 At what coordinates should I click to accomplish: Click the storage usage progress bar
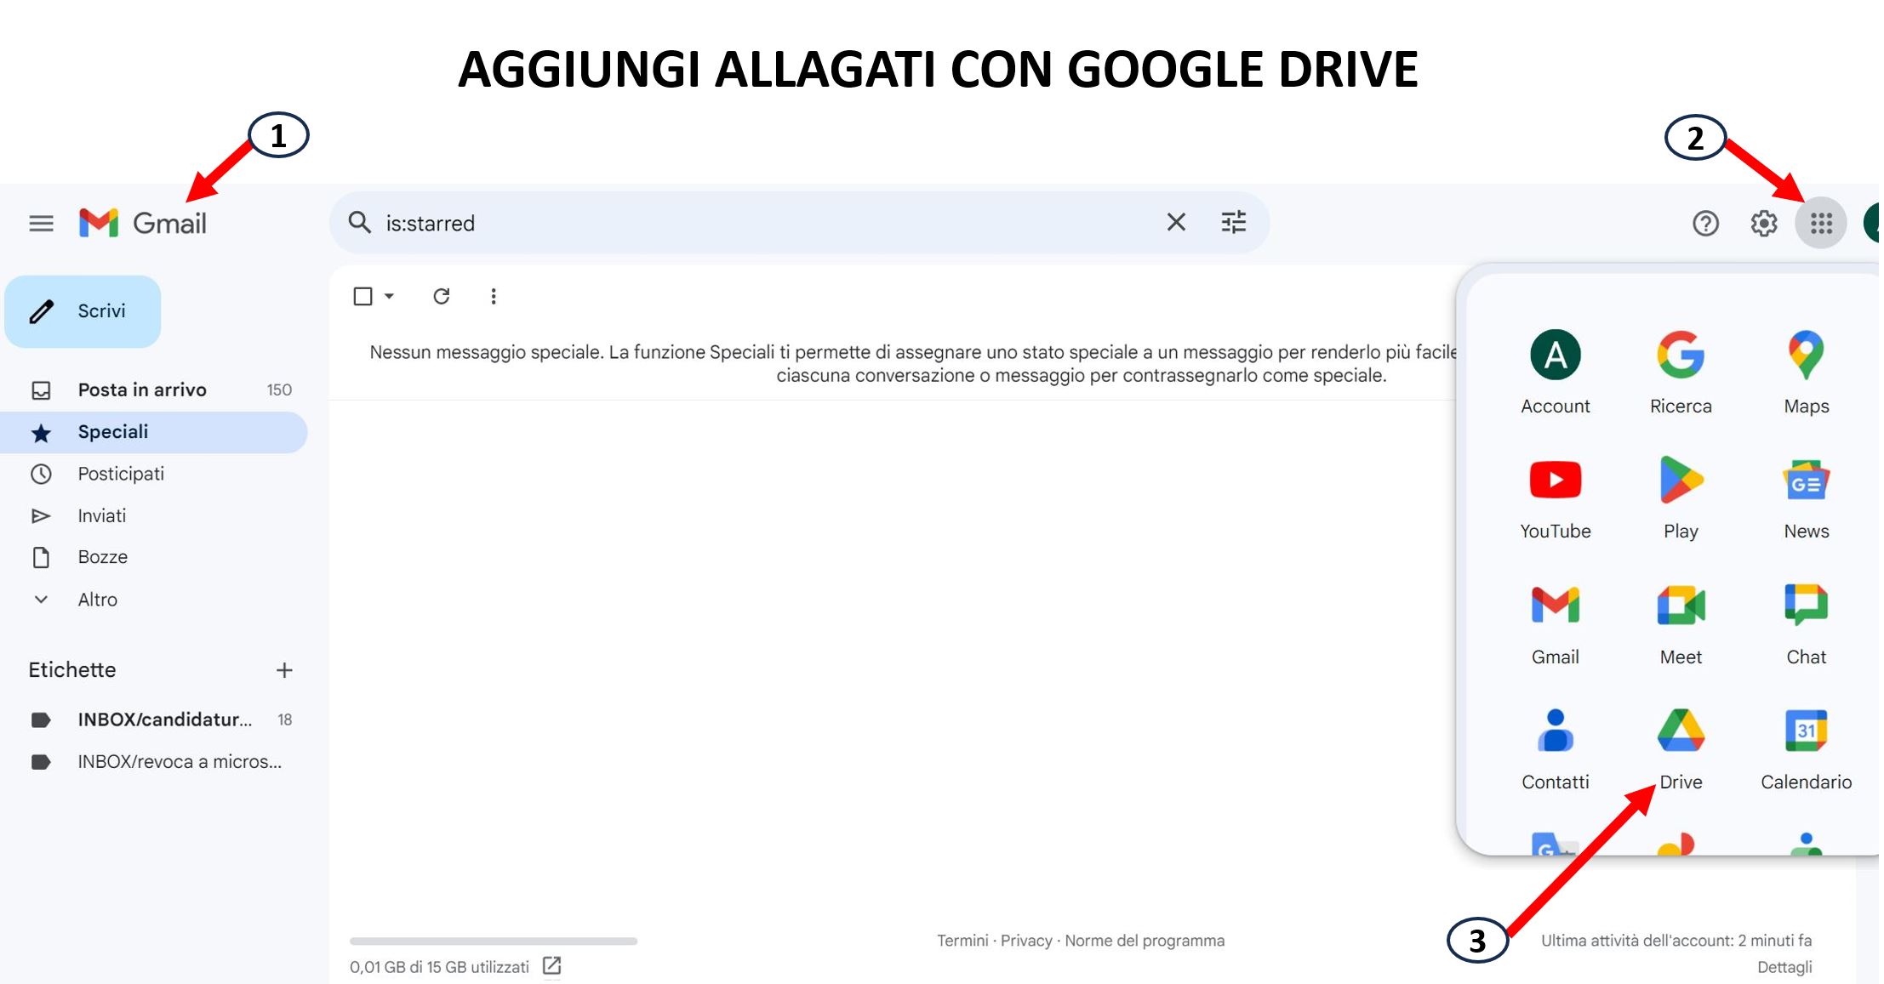[494, 941]
